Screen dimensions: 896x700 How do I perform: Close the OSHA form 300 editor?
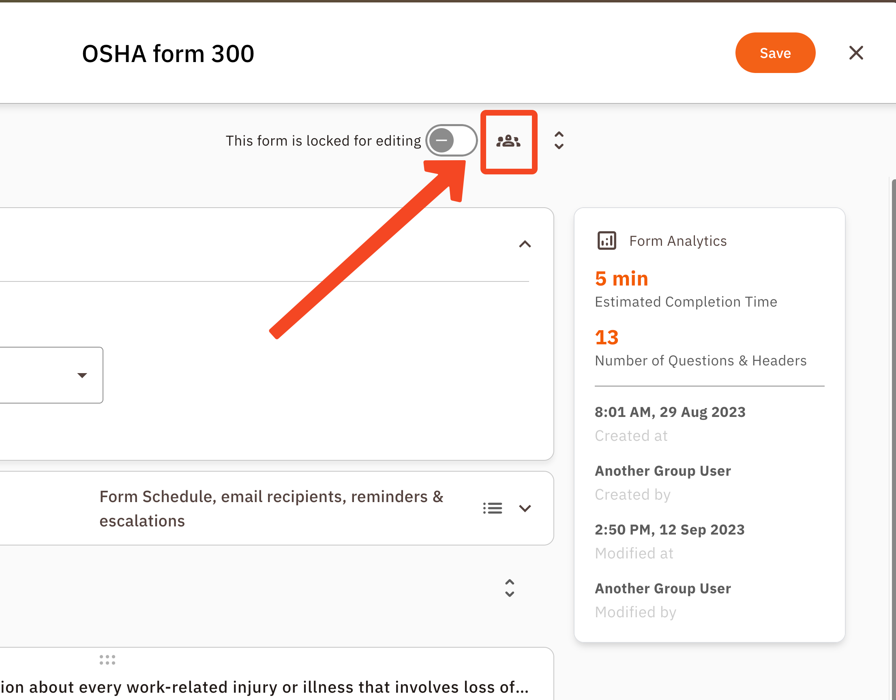[x=856, y=53]
